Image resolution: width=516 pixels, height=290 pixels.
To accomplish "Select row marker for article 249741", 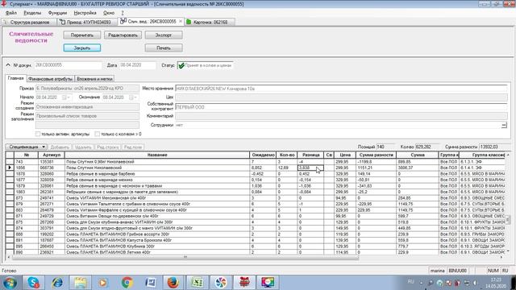I will click(10, 198).
